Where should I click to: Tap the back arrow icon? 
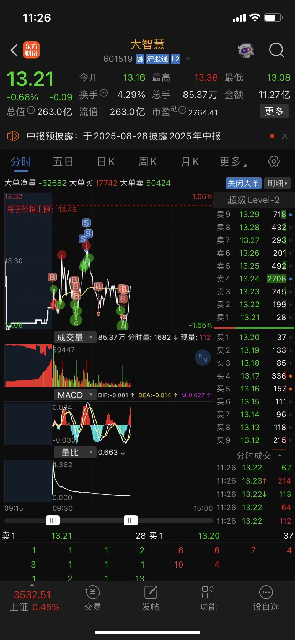(14, 50)
